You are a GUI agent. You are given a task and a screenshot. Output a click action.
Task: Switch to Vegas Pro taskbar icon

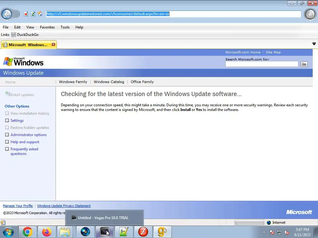[104, 232]
